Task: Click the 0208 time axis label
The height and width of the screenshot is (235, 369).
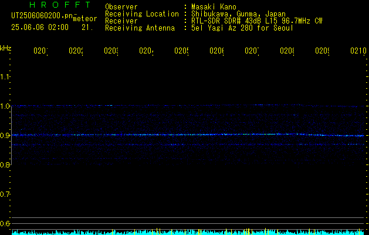Action: (287, 51)
